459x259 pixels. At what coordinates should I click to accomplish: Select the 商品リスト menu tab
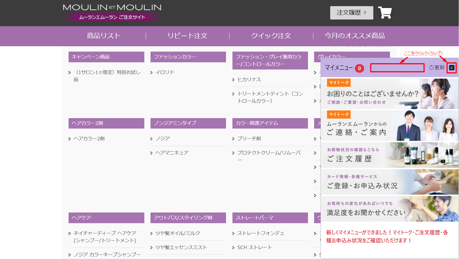point(104,36)
